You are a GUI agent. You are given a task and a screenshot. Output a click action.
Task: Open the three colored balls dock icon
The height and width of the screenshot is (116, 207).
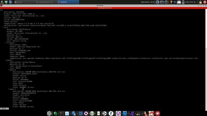pyautogui.click(x=104, y=113)
